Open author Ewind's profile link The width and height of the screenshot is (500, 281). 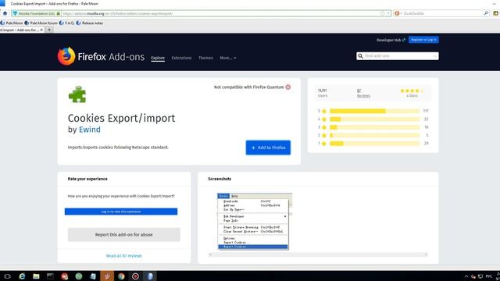pyautogui.click(x=90, y=130)
